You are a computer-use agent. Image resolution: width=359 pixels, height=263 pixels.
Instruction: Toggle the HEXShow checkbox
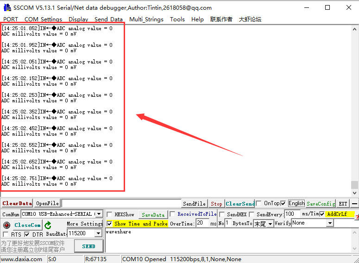(109, 214)
